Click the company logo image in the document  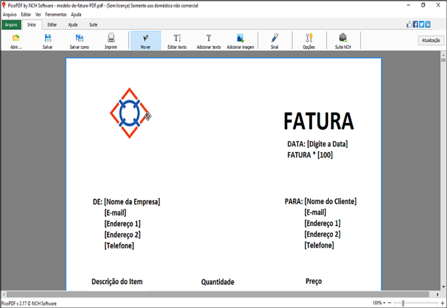tap(129, 113)
